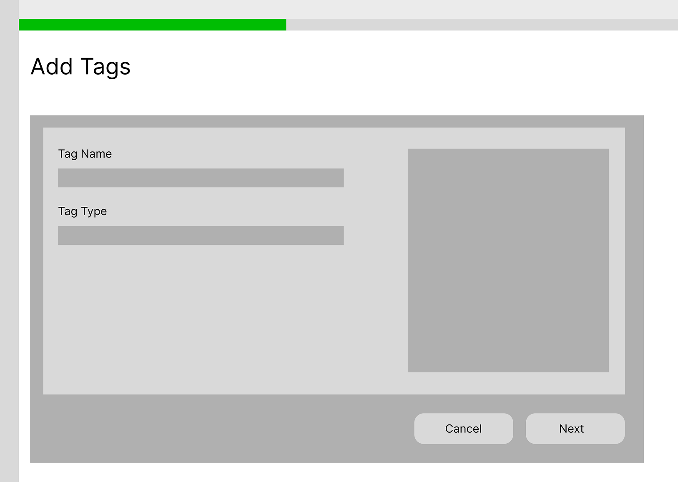Image resolution: width=678 pixels, height=482 pixels.
Task: Click the footer area between the buttons
Action: pos(520,428)
